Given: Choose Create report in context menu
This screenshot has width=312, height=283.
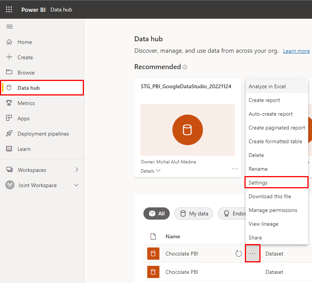Looking at the screenshot, I should tap(277, 100).
